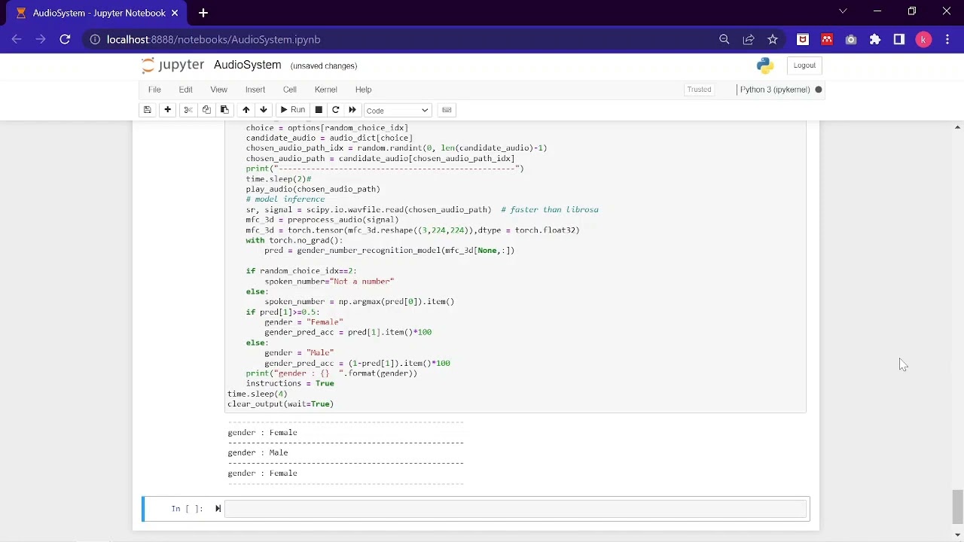Open the File menu
The image size is (964, 542).
click(154, 90)
